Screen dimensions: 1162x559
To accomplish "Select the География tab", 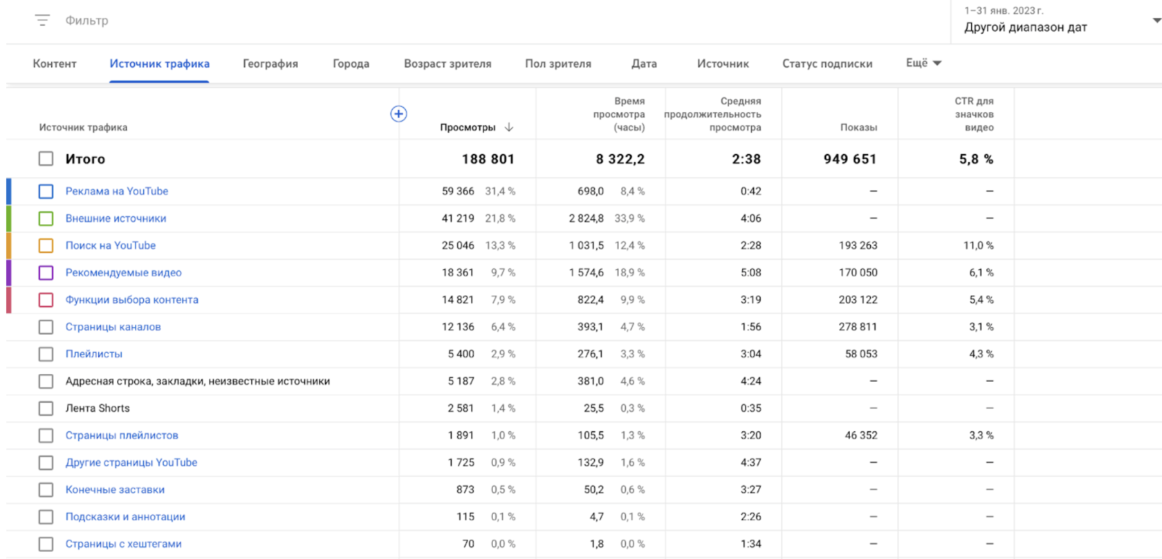I will pos(270,64).
